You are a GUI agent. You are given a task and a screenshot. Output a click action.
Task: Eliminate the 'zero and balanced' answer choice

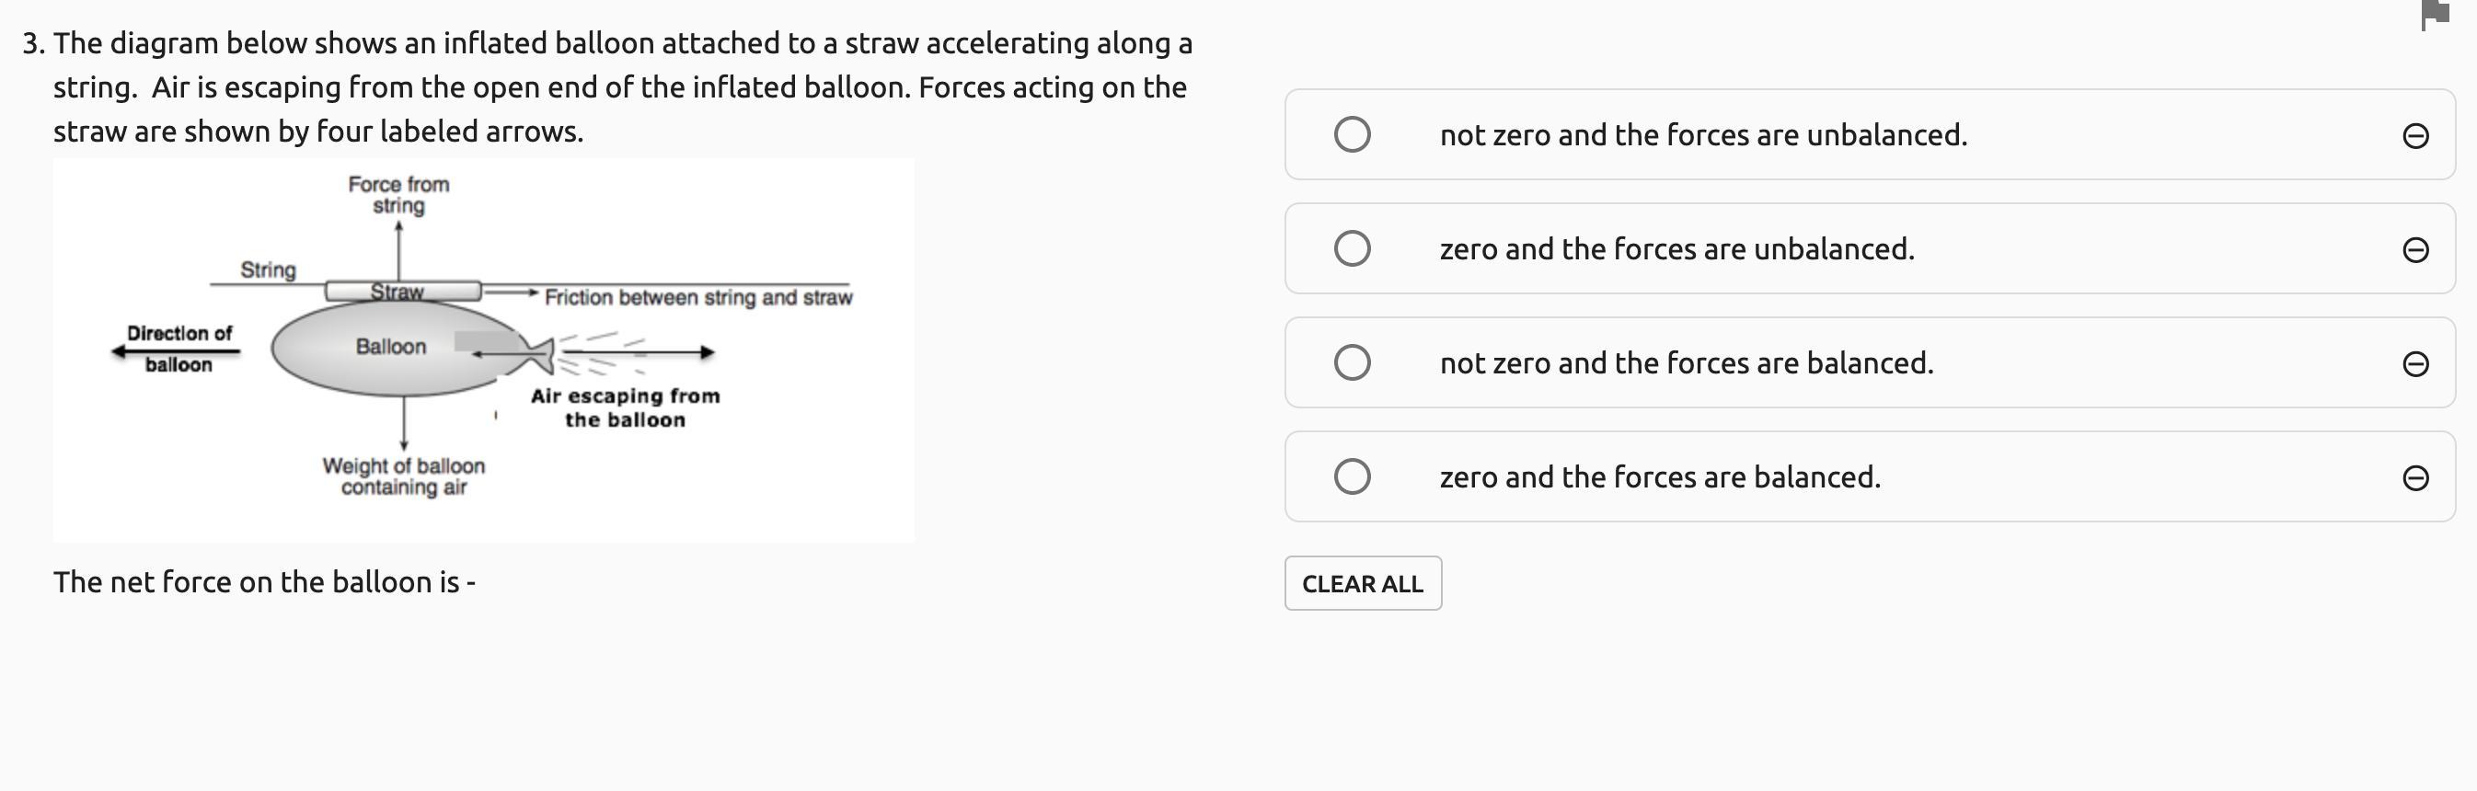point(2414,477)
